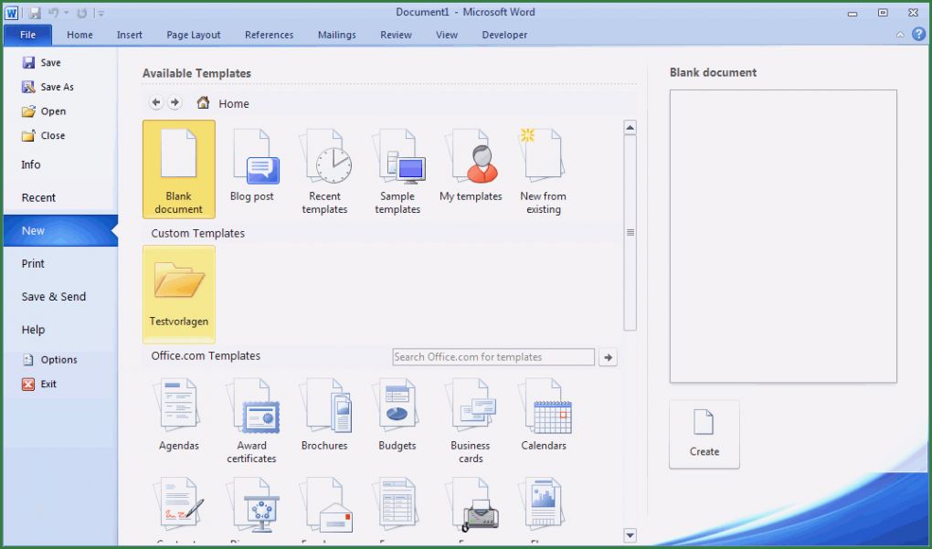The height and width of the screenshot is (549, 932).
Task: Switch to the Mailings tab
Action: pos(336,35)
